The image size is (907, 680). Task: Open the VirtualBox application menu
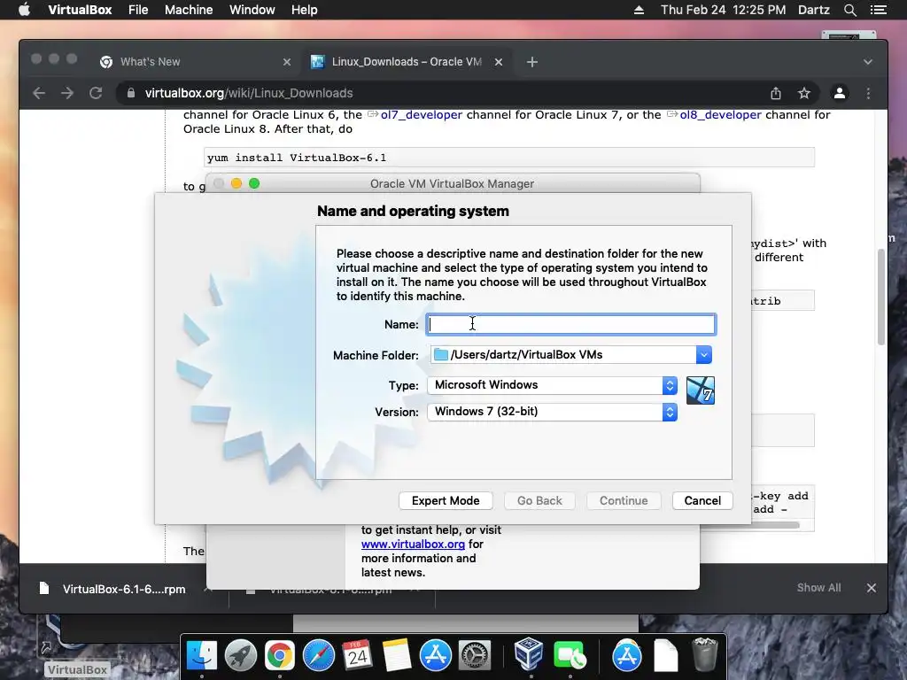[x=80, y=10]
